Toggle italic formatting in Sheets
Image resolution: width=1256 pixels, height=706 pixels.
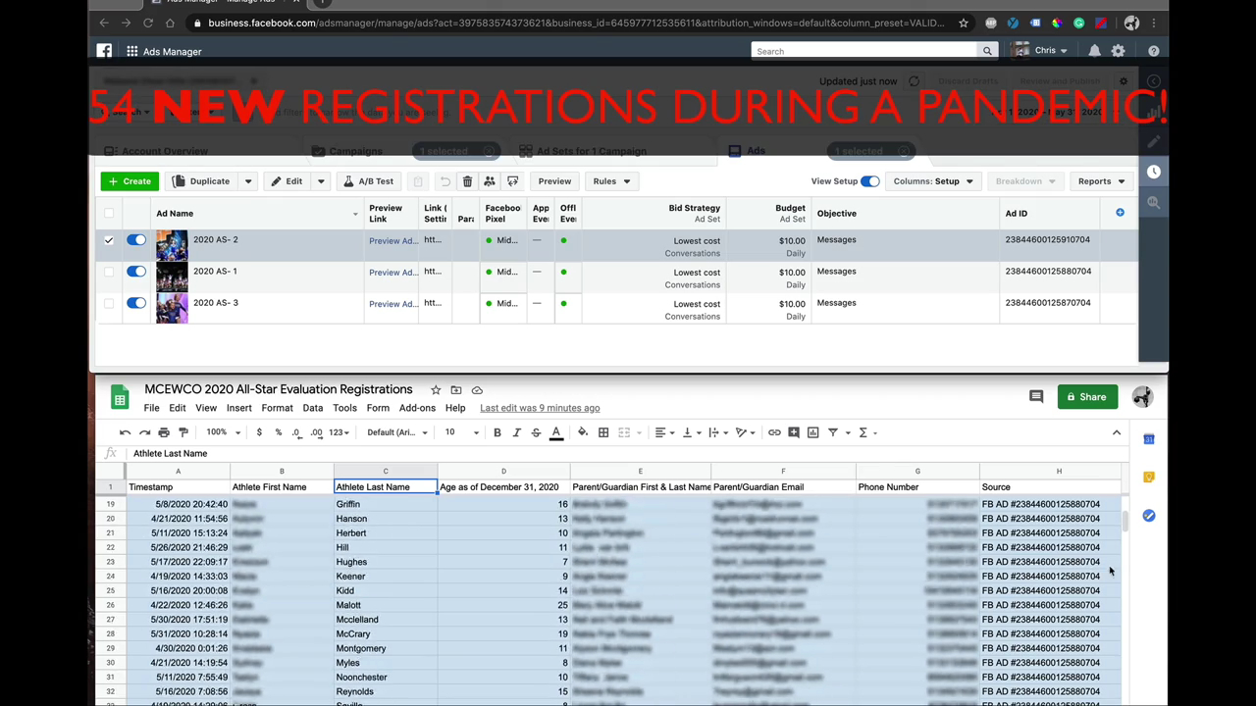[516, 432]
